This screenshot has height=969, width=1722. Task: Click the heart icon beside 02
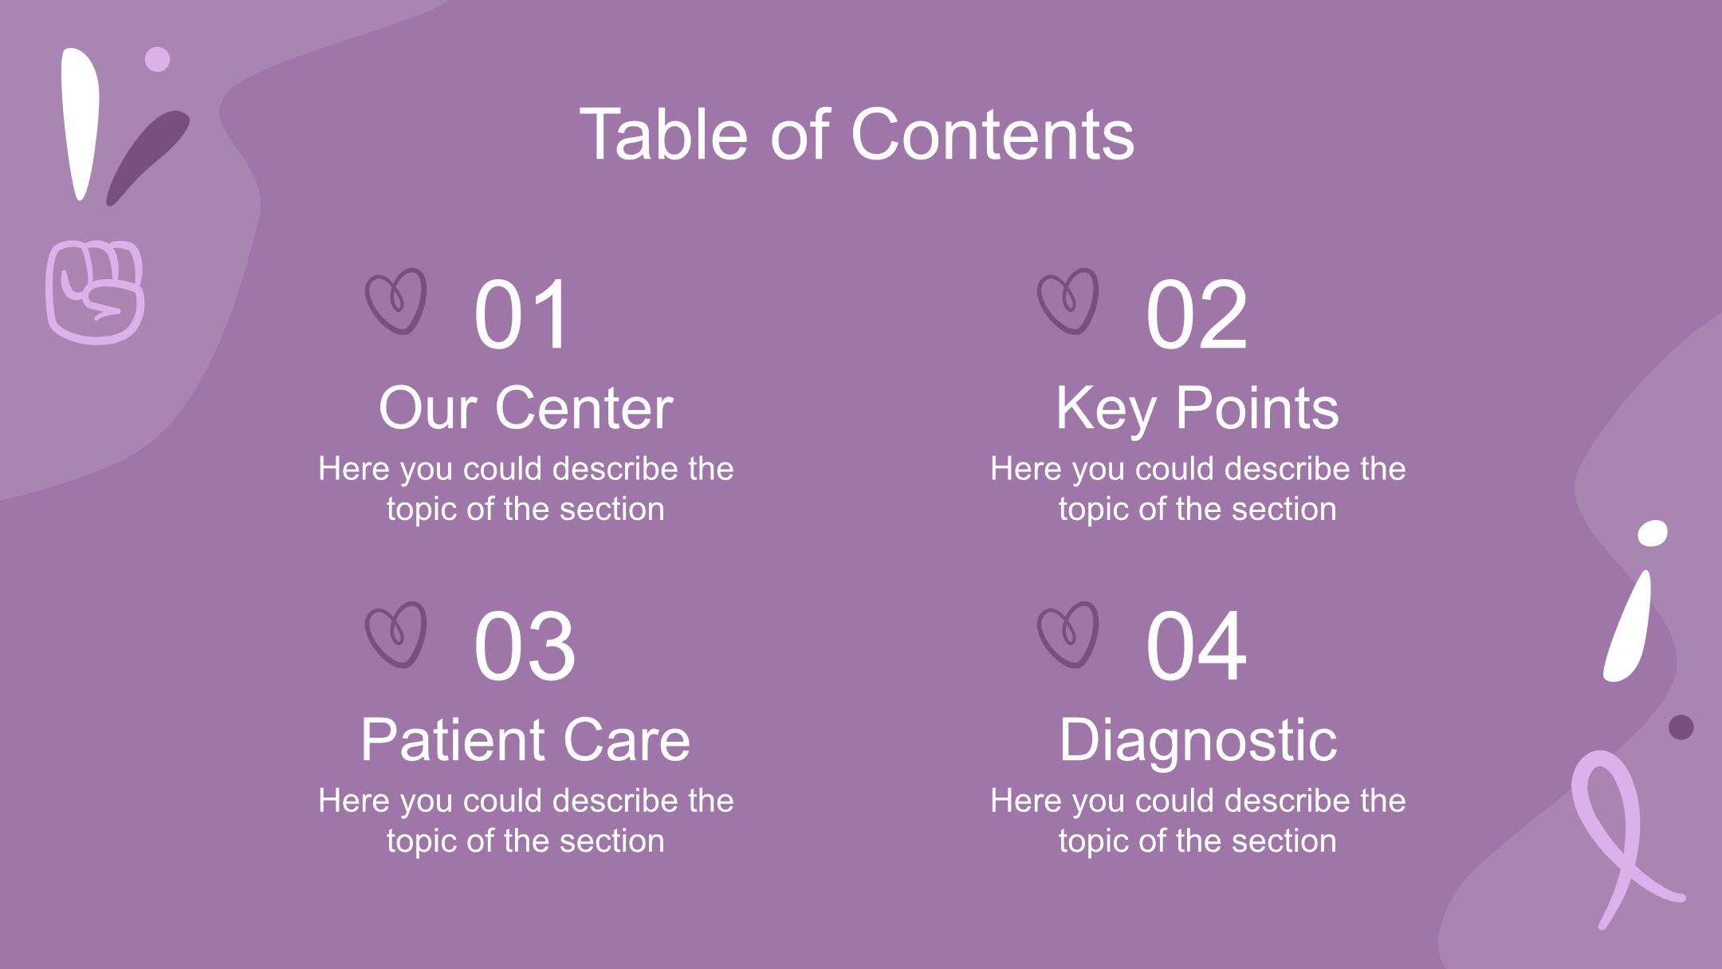click(1068, 301)
